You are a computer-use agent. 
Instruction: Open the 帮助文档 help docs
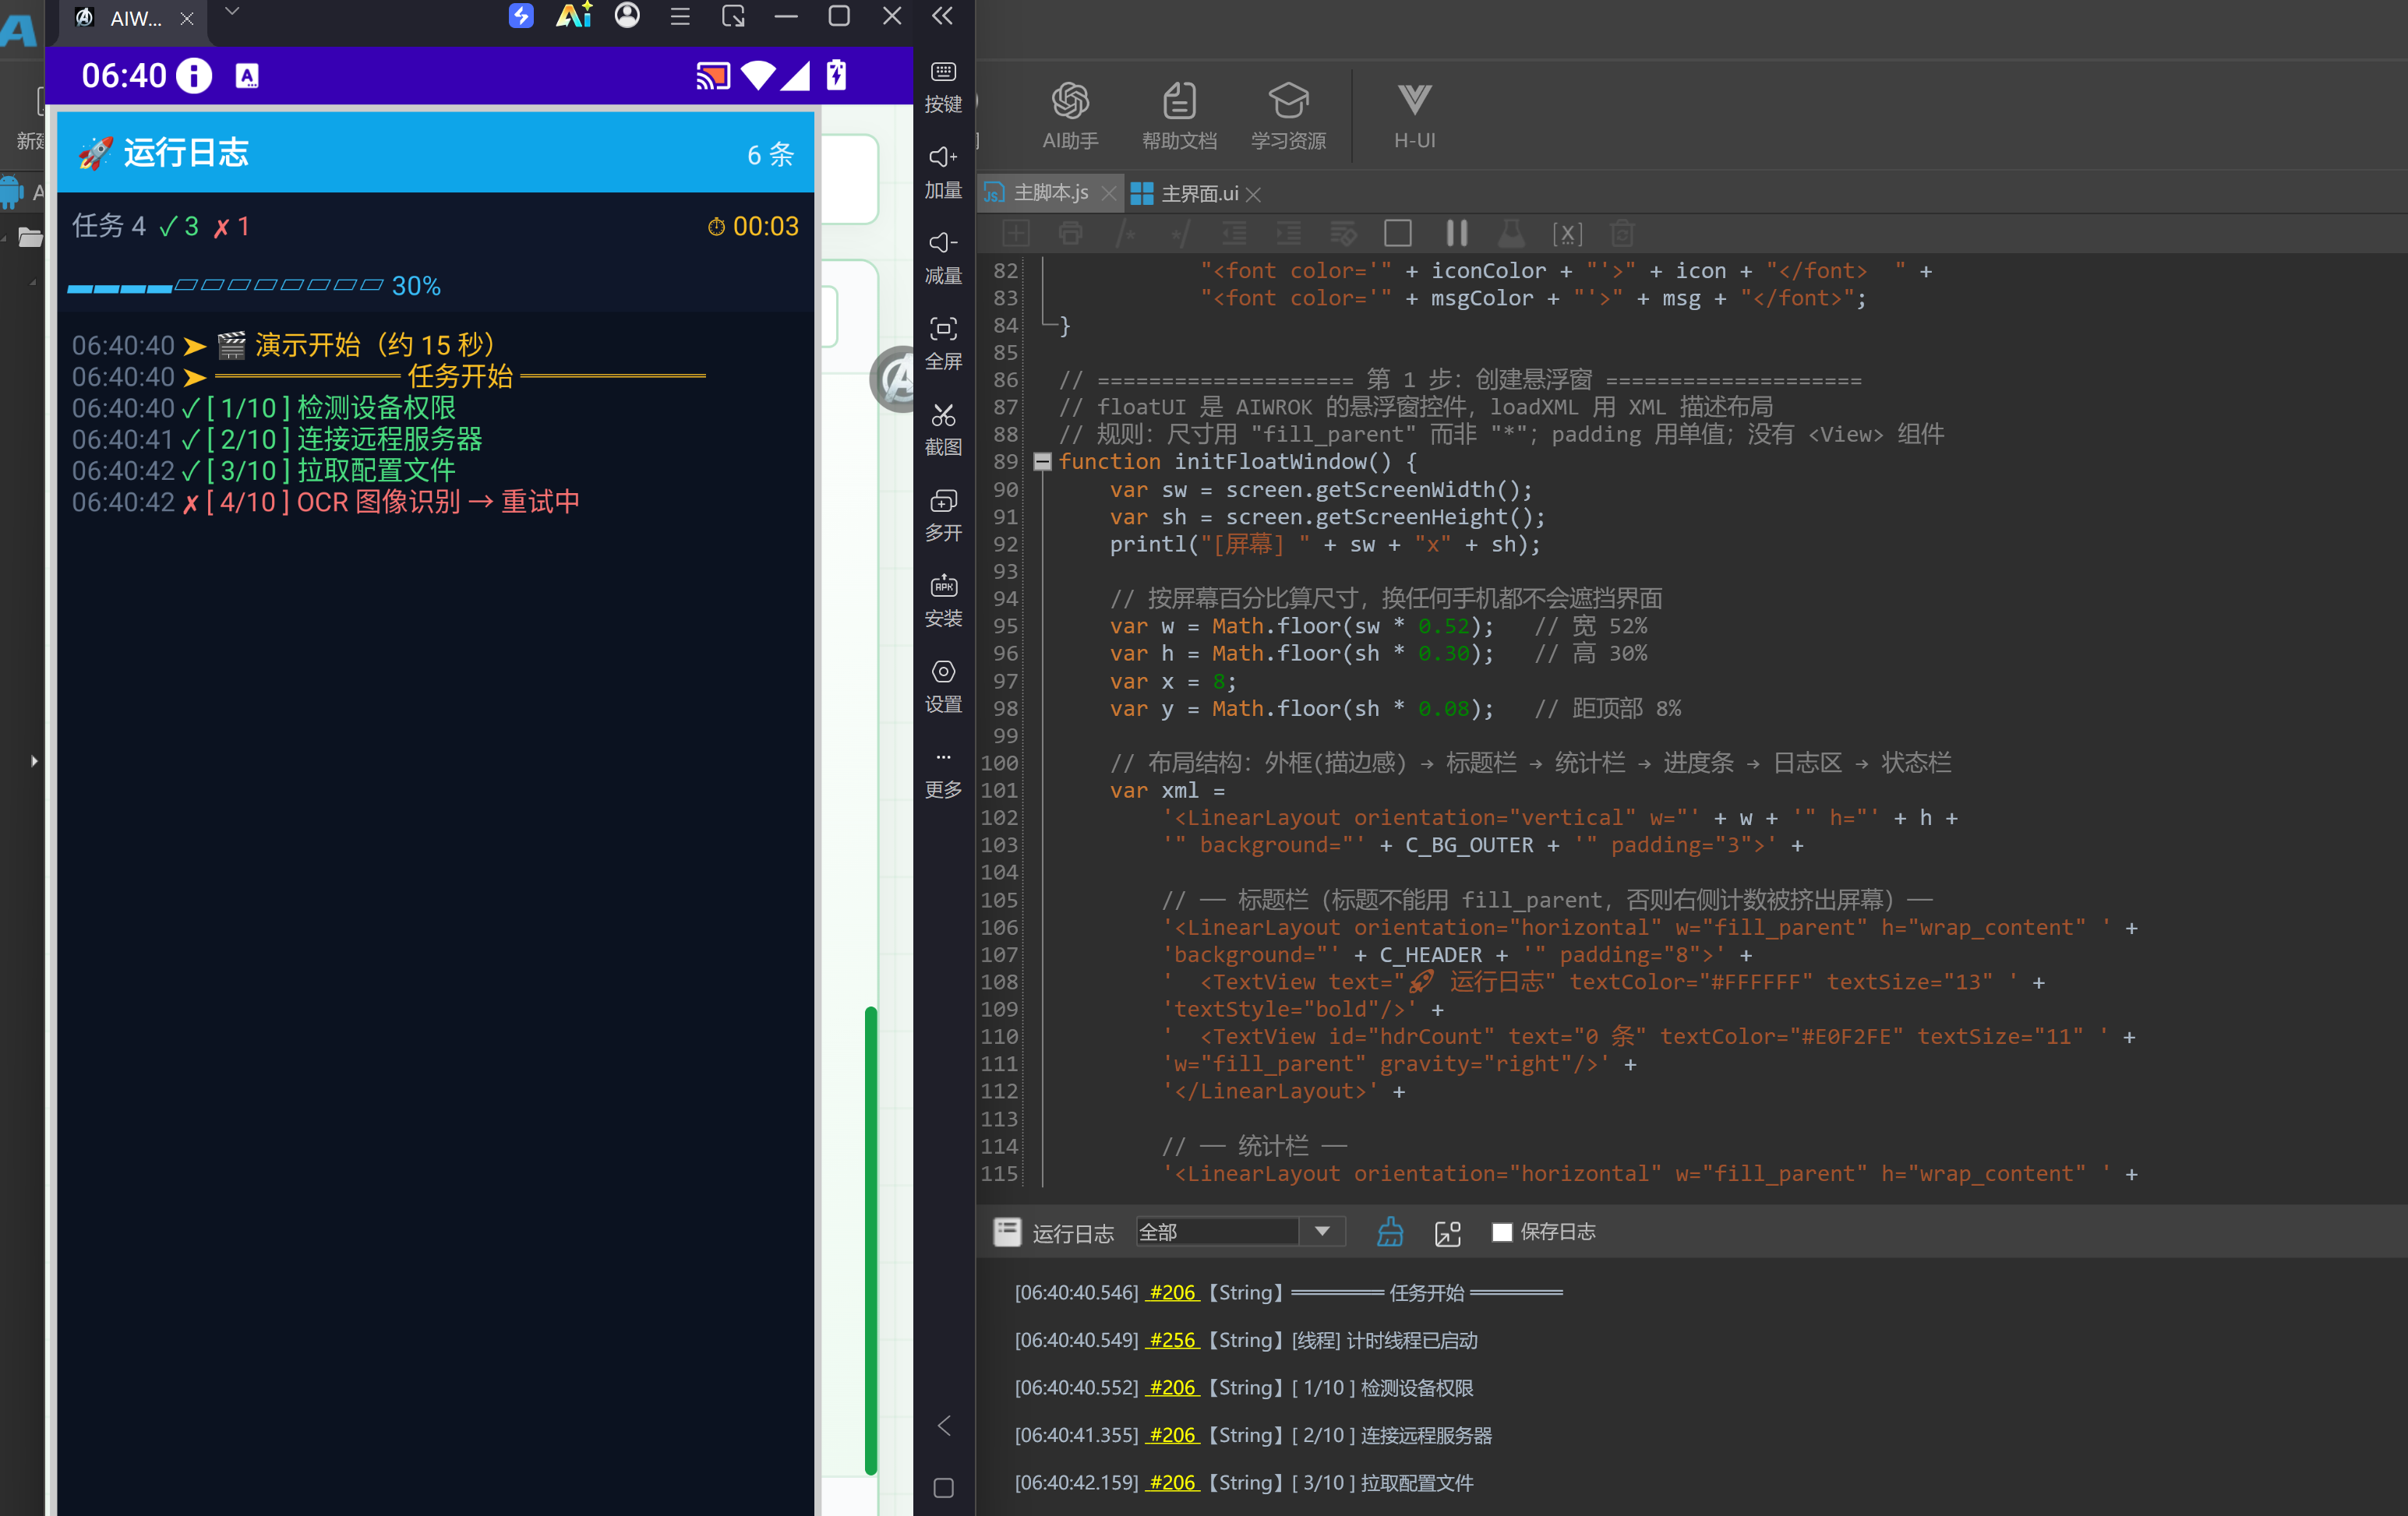click(1179, 116)
